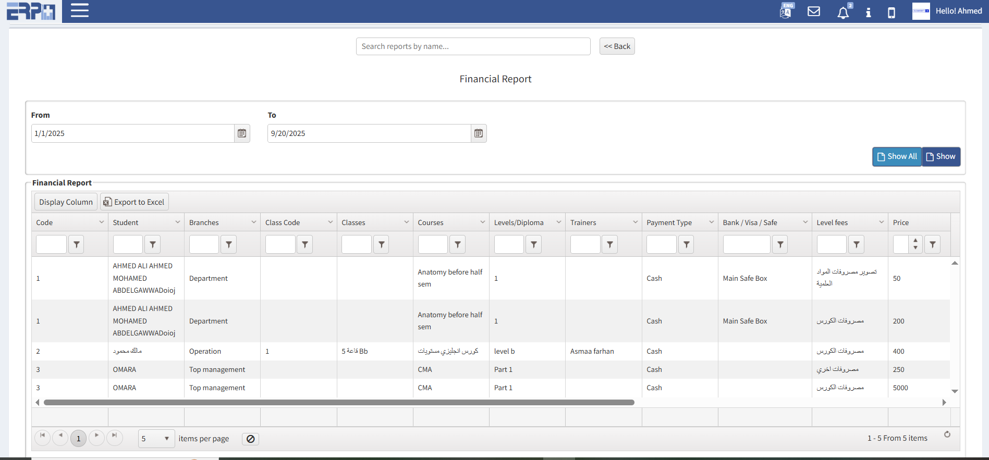The width and height of the screenshot is (989, 460).
Task: Open the notifications bell
Action: pyautogui.click(x=843, y=13)
